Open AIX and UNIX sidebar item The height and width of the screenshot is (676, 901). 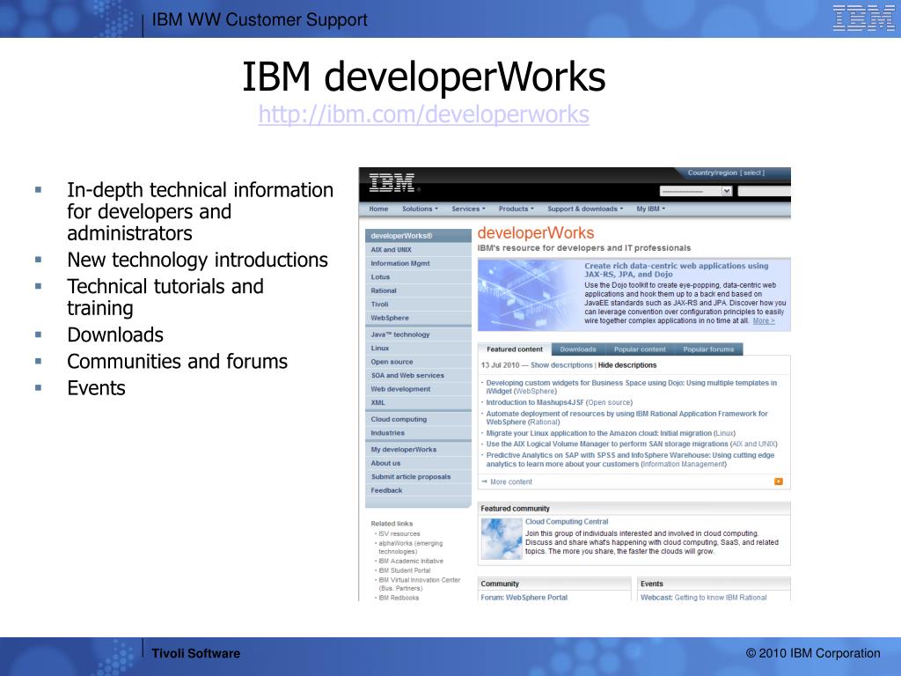point(418,249)
